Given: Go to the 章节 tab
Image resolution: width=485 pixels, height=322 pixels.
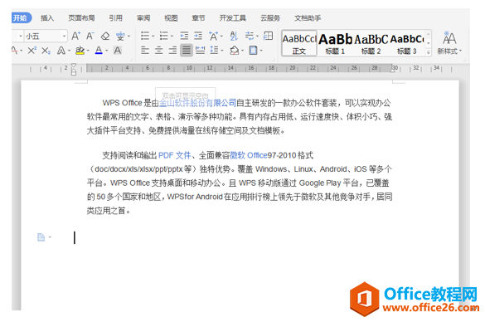Looking at the screenshot, I should pos(199,18).
